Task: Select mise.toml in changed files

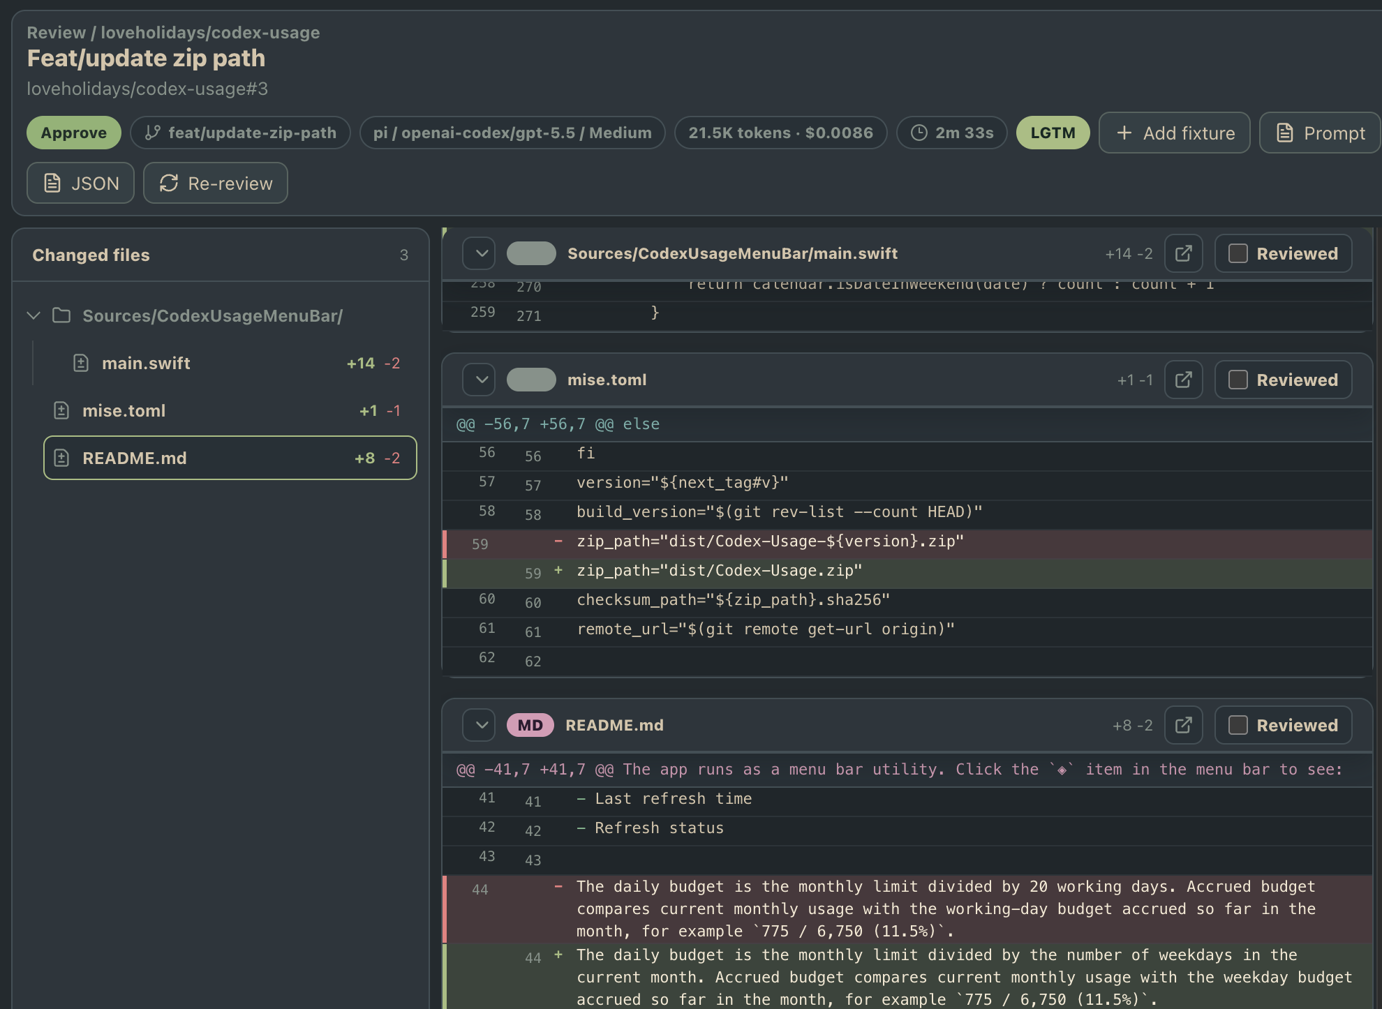Action: point(230,410)
